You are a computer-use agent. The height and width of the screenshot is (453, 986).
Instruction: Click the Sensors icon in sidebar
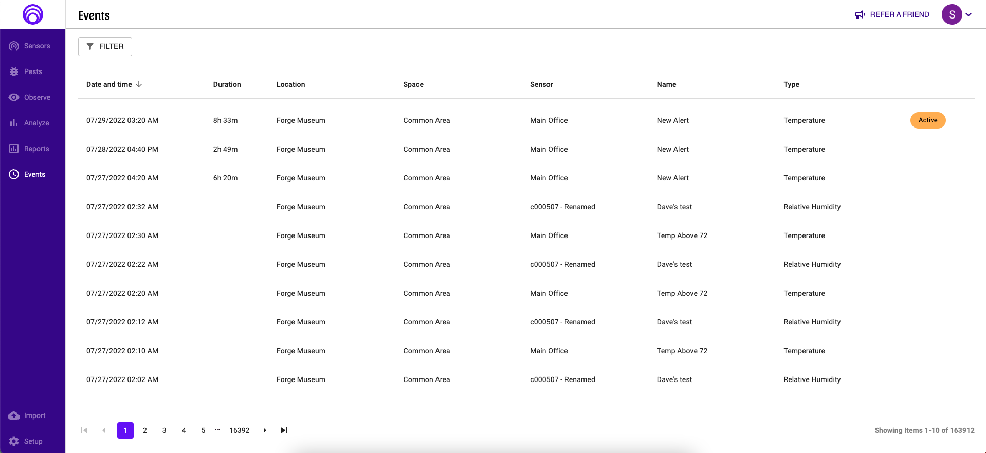point(14,46)
